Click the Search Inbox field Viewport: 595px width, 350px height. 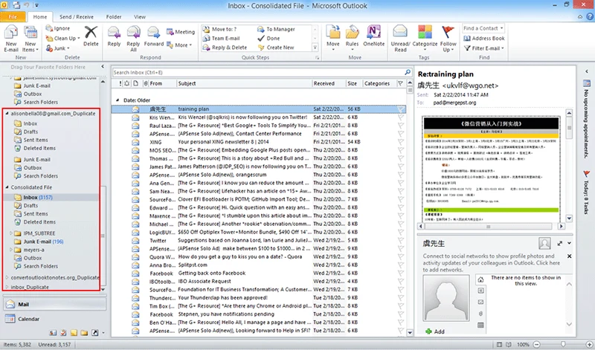(258, 72)
